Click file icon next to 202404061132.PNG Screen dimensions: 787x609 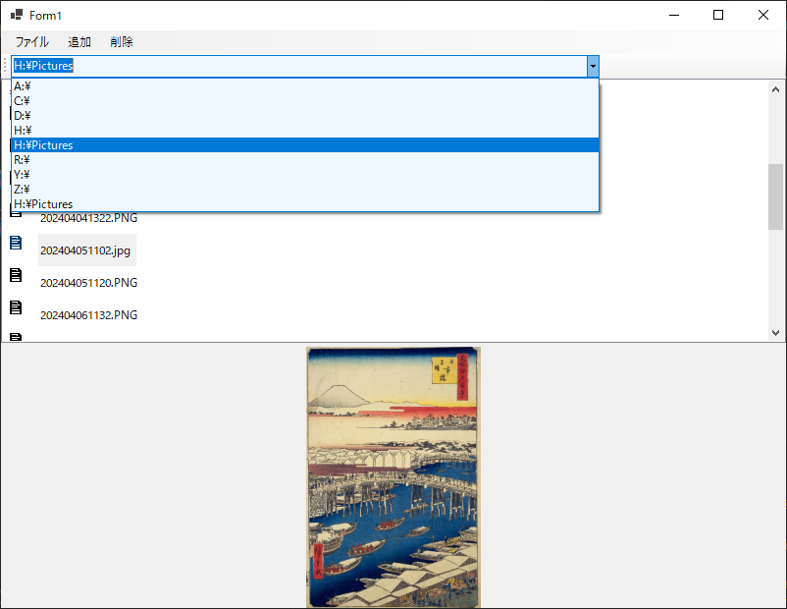coord(16,307)
